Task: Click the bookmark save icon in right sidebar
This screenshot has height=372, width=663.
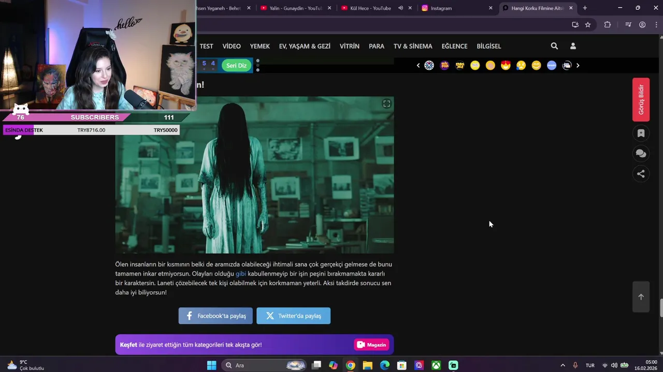Action: (x=641, y=133)
